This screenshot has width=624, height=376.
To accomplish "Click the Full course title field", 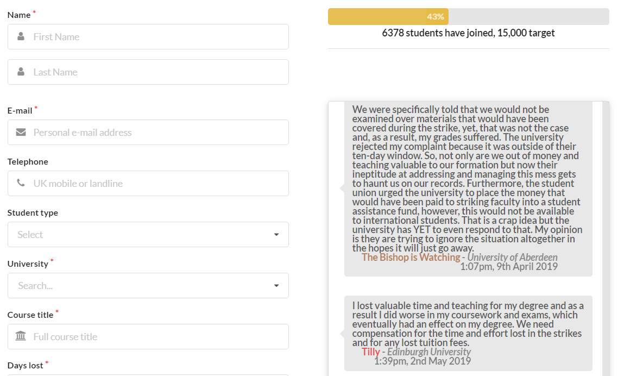I will coord(148,336).
